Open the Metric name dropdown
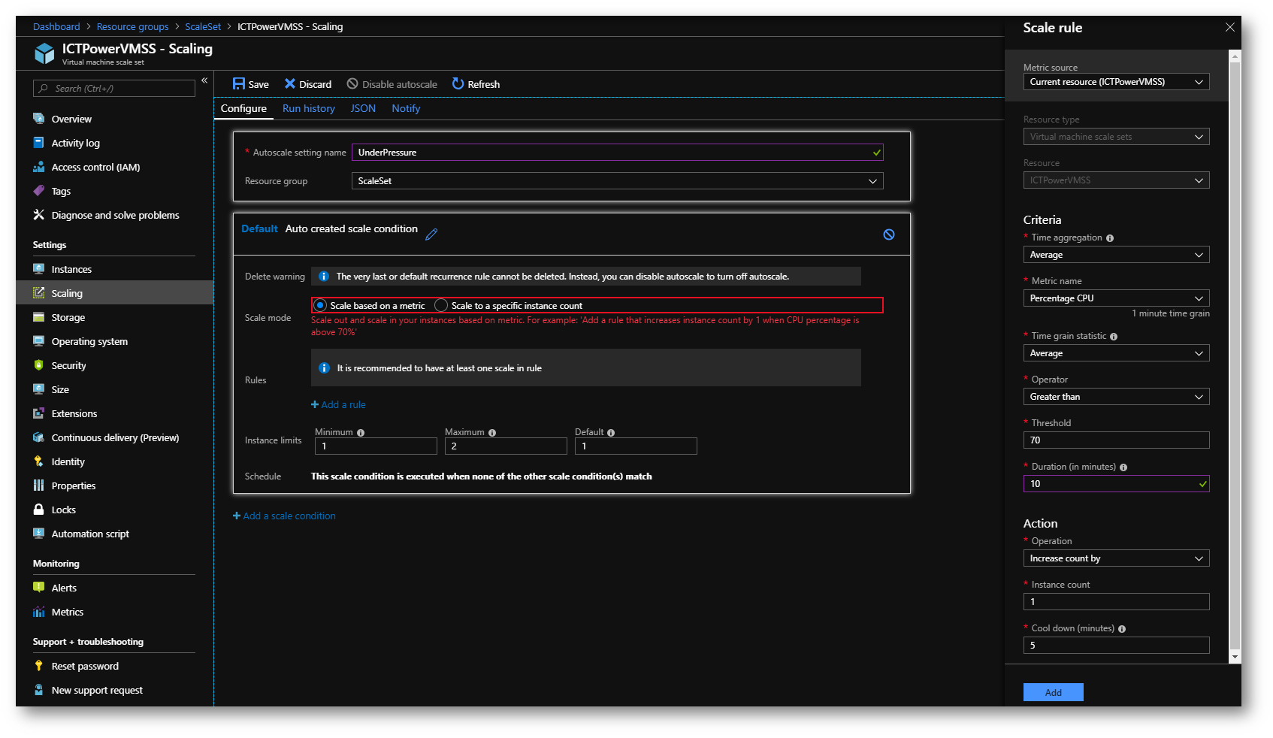The image size is (1273, 738). coord(1116,298)
